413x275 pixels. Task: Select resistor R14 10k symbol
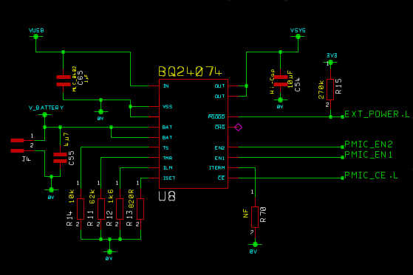(81, 209)
